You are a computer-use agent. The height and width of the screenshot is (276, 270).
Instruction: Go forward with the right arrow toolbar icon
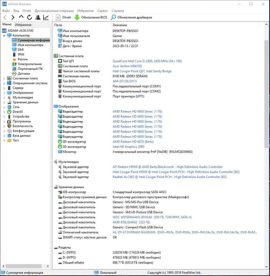13,17
